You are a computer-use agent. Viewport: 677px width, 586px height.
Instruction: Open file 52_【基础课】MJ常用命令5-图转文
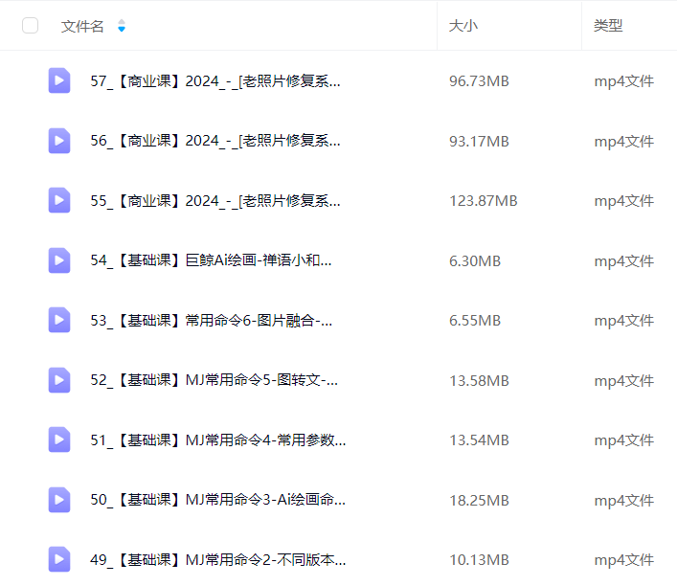pos(214,380)
